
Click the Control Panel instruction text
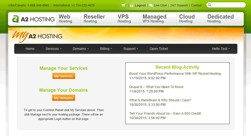point(64,114)
